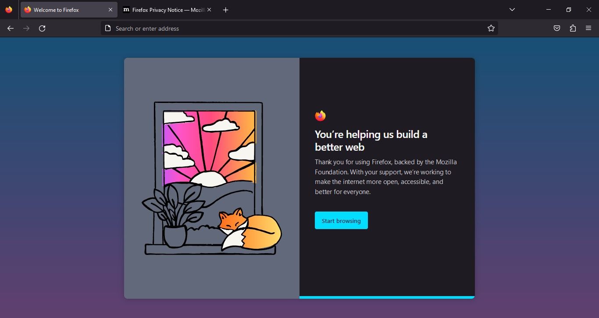Screen dimensions: 599x318
Task: Close the Firefox Privacy Notice tab
Action: (209, 10)
